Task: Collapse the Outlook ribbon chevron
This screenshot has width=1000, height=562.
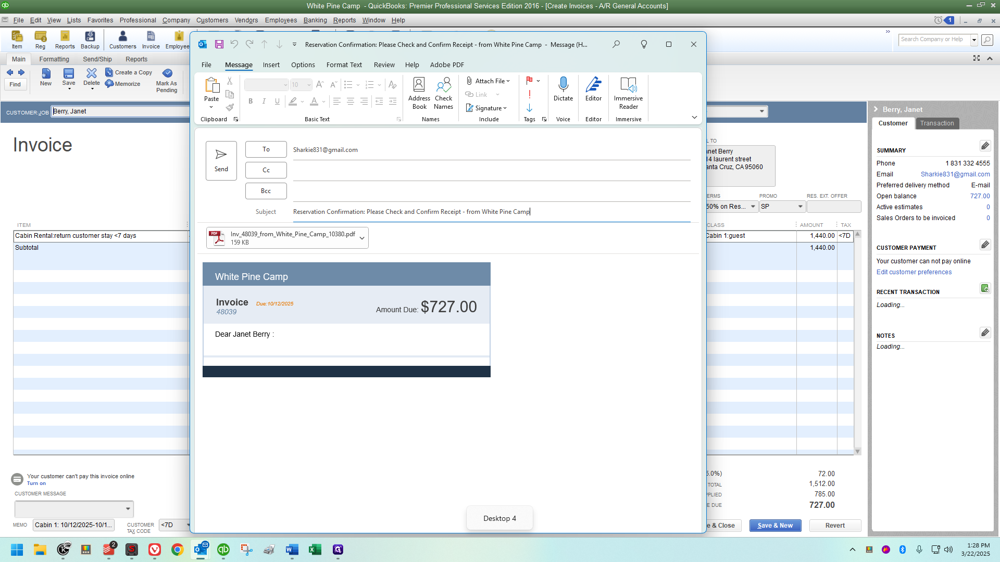Action: click(694, 118)
